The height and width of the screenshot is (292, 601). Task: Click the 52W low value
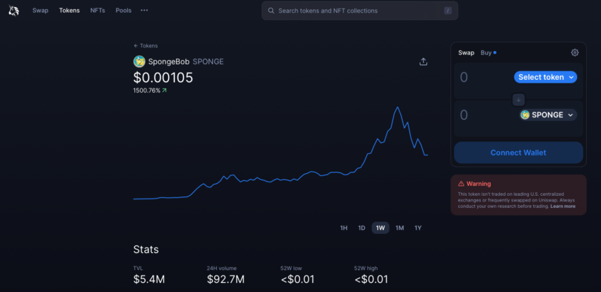click(298, 279)
